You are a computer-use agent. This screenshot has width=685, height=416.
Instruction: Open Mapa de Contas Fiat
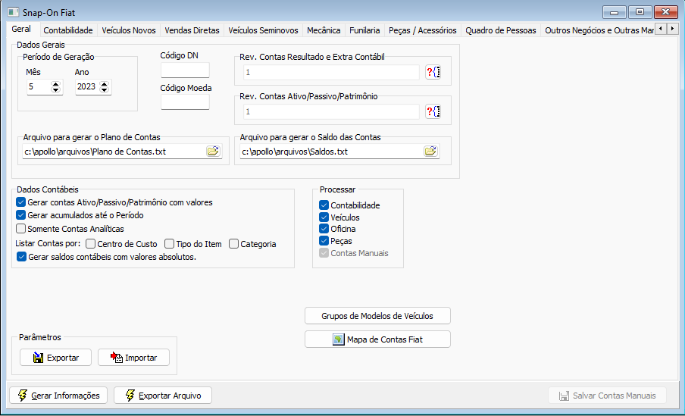(x=377, y=339)
